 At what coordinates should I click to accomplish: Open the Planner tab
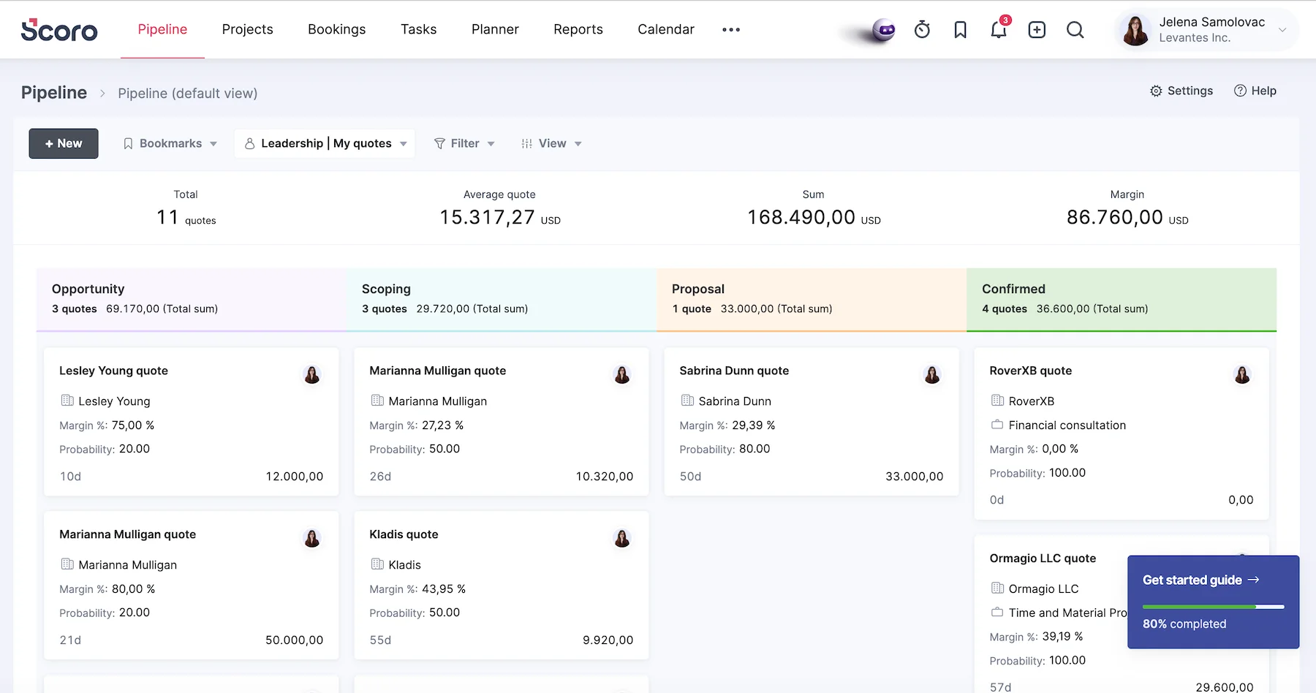tap(495, 29)
